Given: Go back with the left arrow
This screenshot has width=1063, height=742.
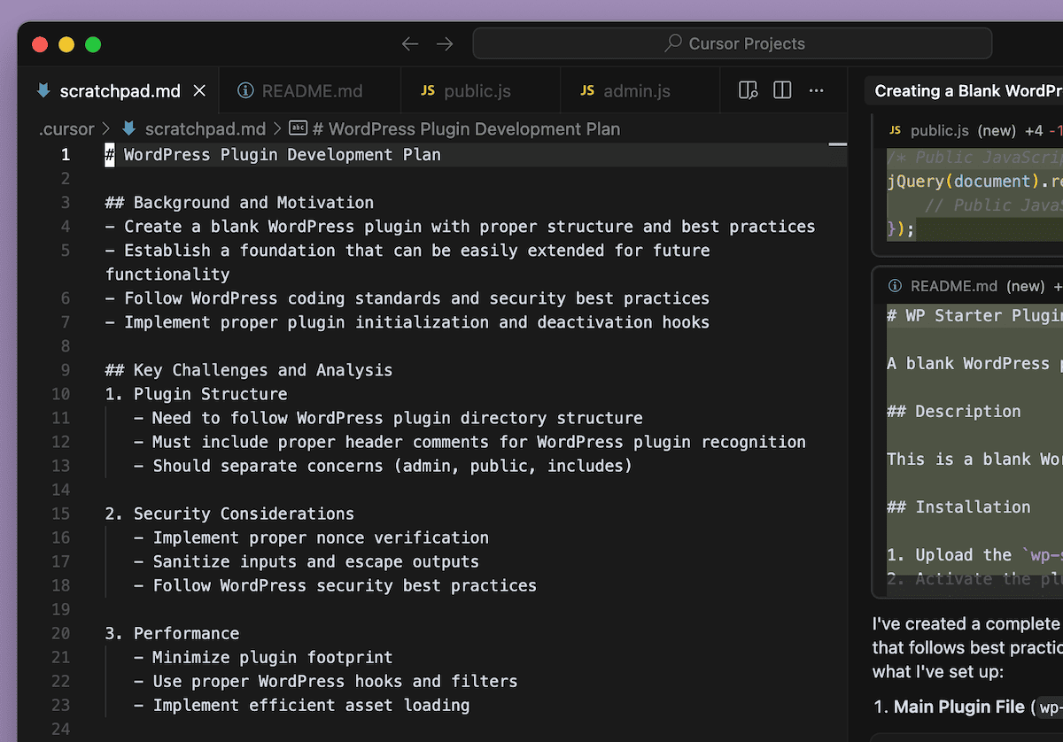Looking at the screenshot, I should [x=410, y=43].
